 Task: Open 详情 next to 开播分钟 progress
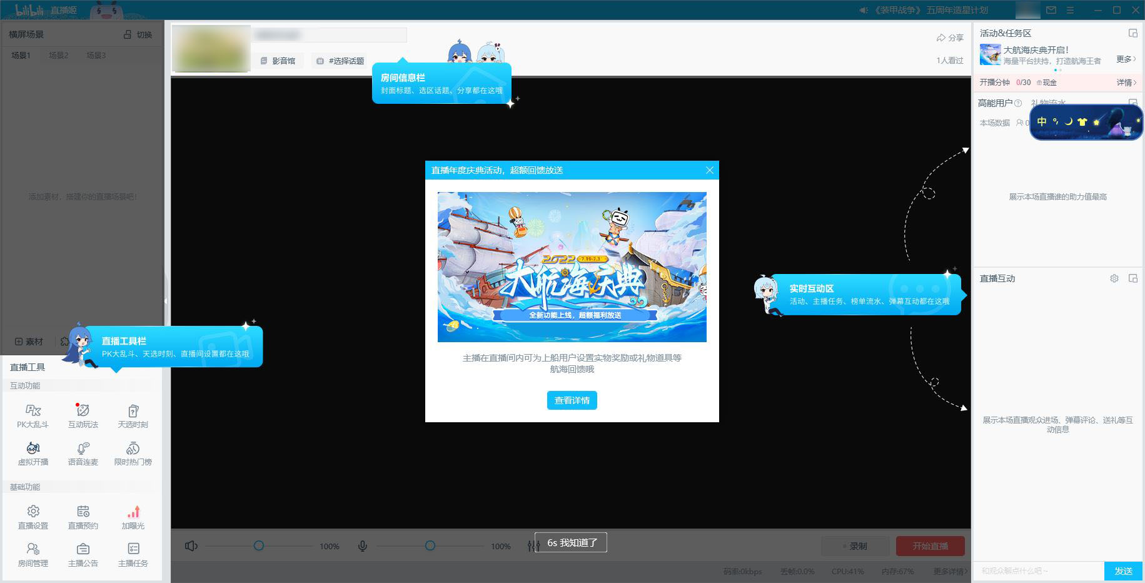(x=1124, y=82)
